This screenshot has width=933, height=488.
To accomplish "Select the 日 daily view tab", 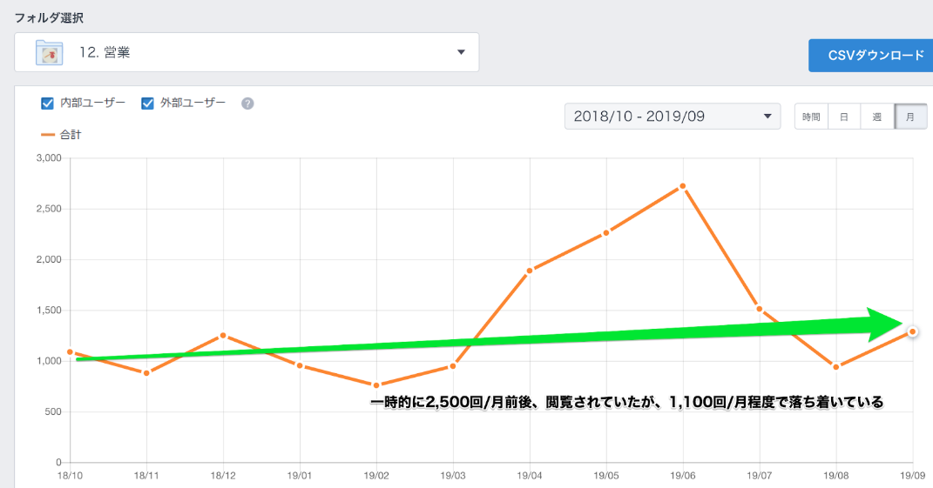I will [843, 117].
